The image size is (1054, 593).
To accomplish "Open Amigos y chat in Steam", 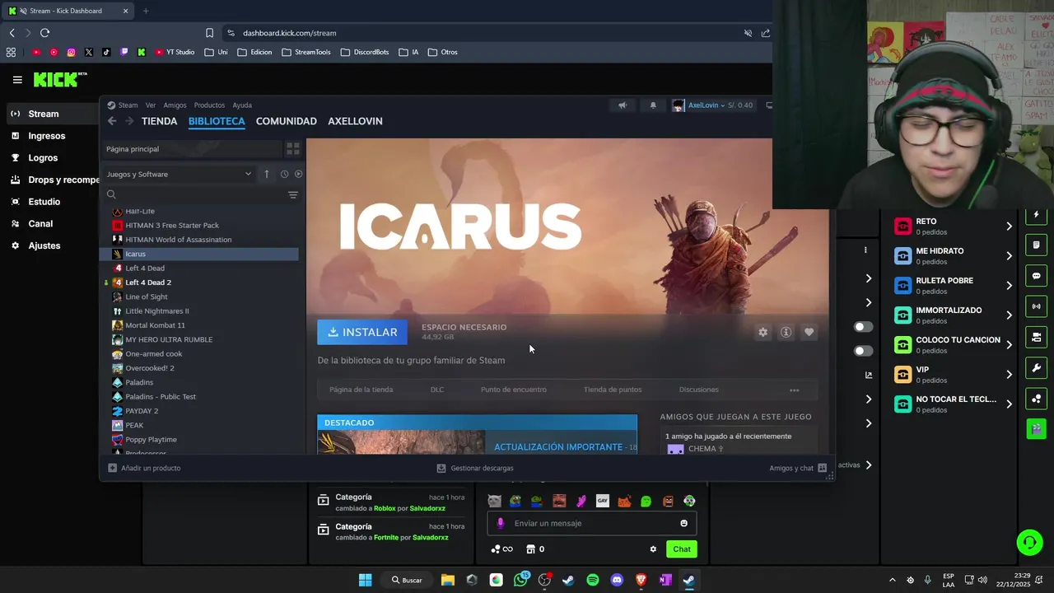I will tap(798, 468).
